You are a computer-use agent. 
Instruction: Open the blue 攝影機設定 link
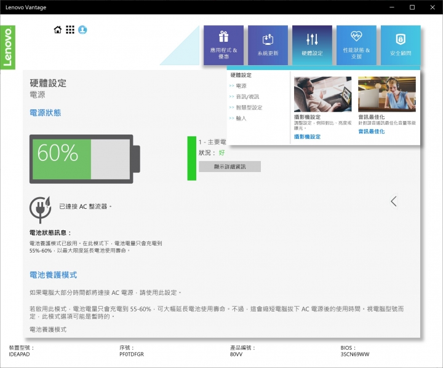[307, 137]
